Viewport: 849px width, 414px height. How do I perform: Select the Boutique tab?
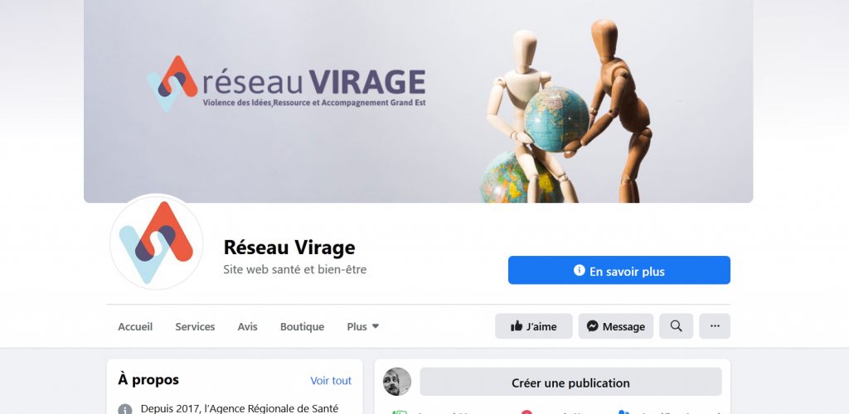click(x=302, y=326)
